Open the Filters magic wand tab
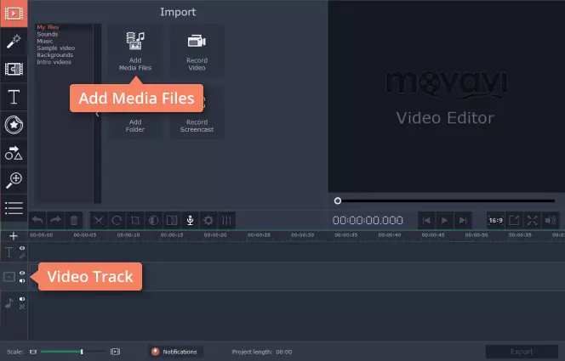 pyautogui.click(x=14, y=42)
